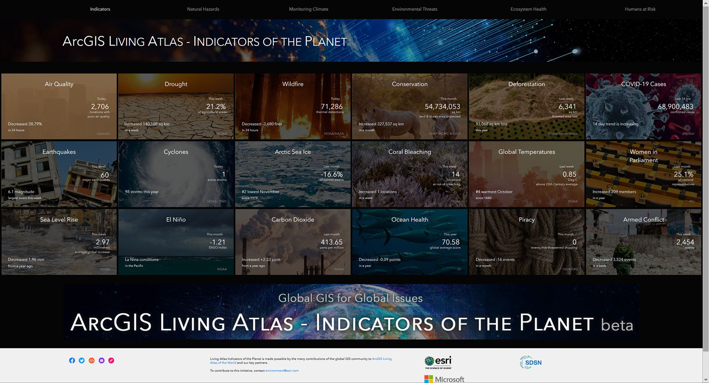Click the Microsoft logo
709x383 pixels.
pos(445,379)
